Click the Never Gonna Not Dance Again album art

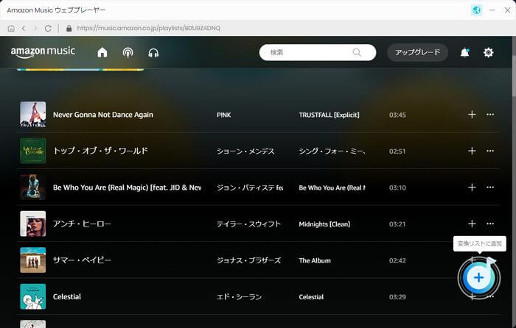pos(33,114)
